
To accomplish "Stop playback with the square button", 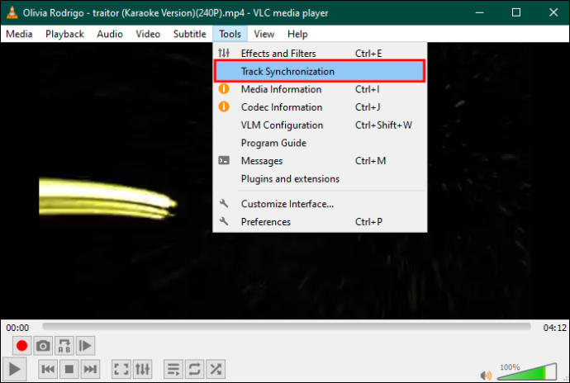I will click(69, 369).
